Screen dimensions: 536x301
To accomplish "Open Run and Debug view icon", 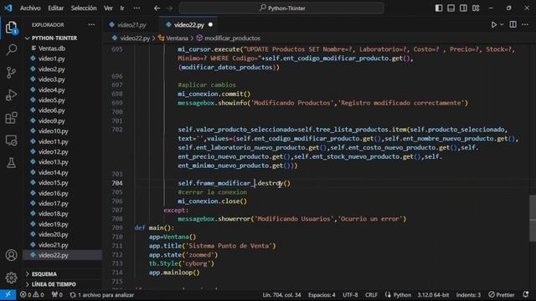I will pyautogui.click(x=11, y=95).
